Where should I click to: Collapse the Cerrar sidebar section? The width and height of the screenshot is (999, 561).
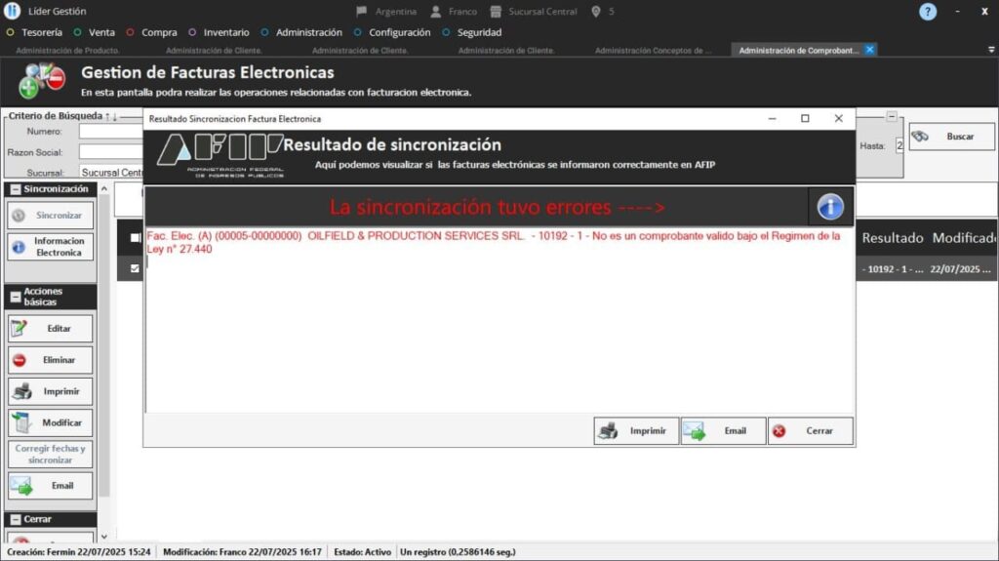pos(16,519)
